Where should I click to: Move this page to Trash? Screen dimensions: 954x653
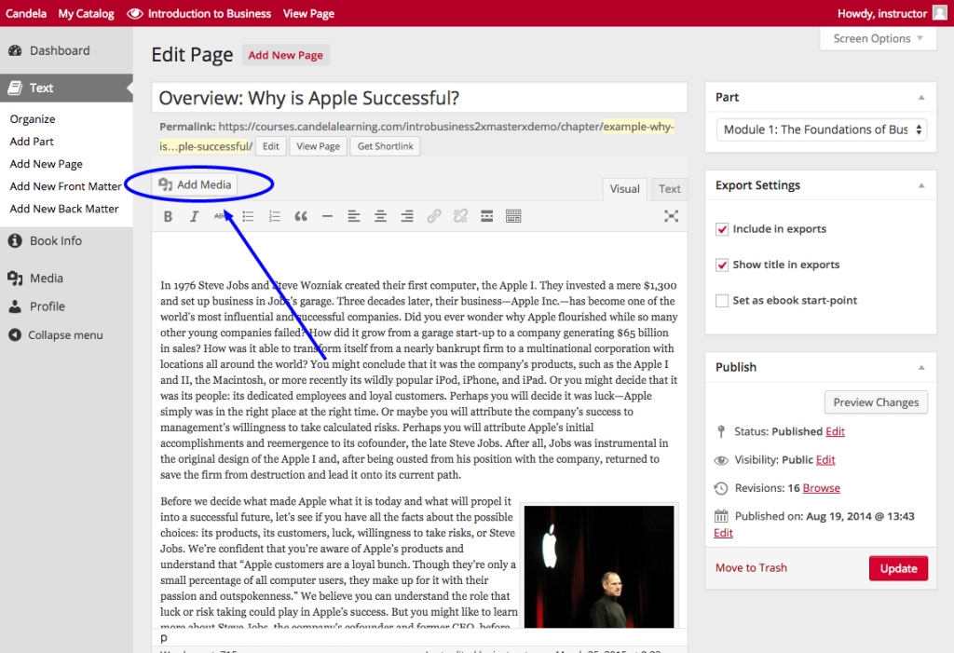(x=752, y=568)
